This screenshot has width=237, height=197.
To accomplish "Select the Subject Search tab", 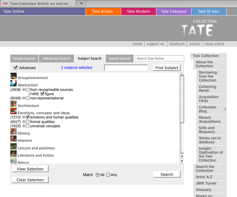I will pyautogui.click(x=90, y=58).
